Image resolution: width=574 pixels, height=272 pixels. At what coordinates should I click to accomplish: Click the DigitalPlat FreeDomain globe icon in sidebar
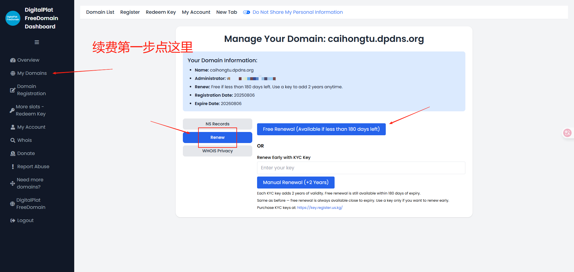click(x=12, y=204)
